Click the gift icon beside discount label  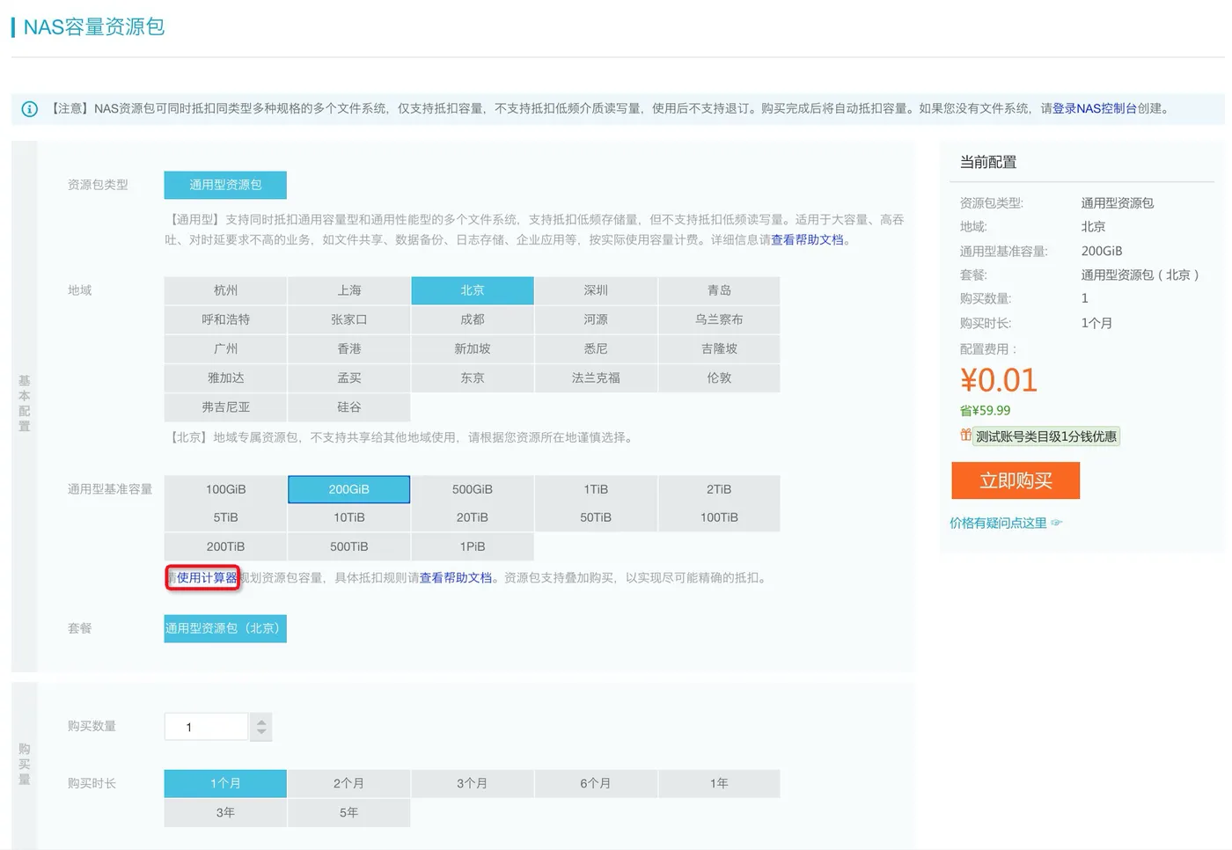click(x=965, y=435)
